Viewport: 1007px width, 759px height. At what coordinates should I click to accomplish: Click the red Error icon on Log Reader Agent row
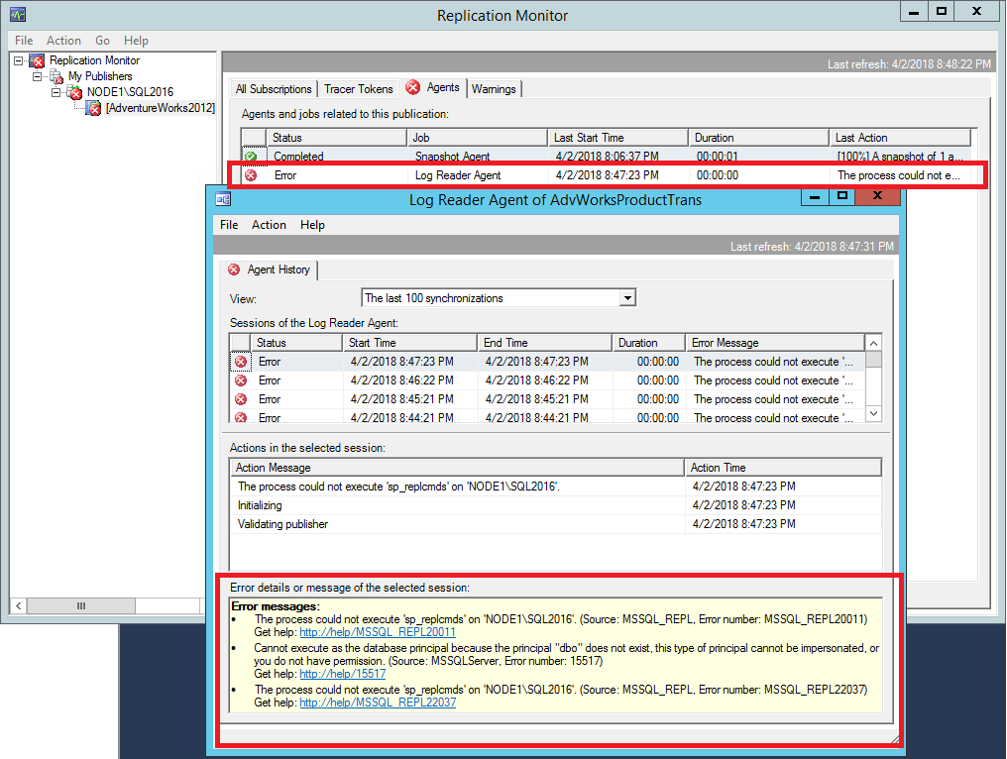(x=252, y=174)
